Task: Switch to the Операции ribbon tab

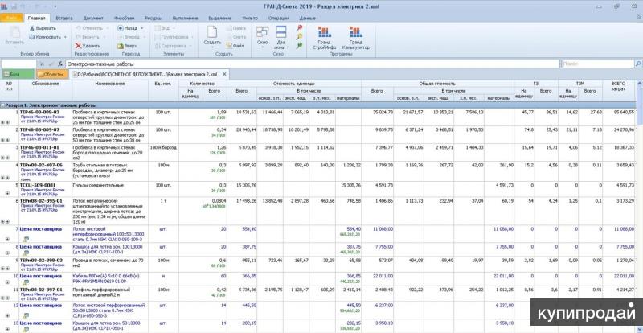Action: [x=278, y=18]
